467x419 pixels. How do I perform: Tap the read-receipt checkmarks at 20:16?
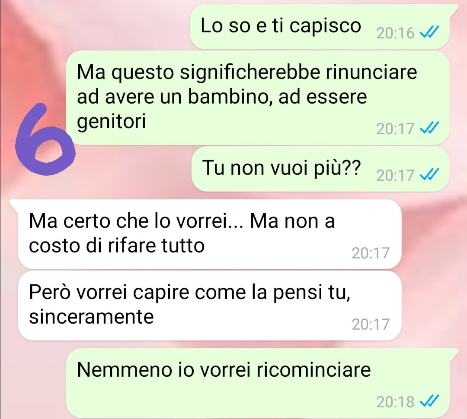[x=429, y=32]
